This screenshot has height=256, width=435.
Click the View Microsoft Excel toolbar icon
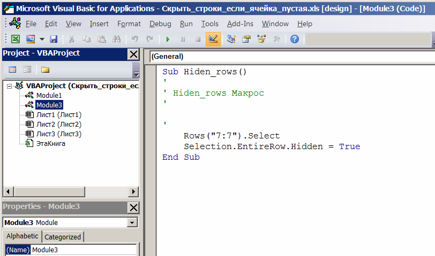point(16,39)
